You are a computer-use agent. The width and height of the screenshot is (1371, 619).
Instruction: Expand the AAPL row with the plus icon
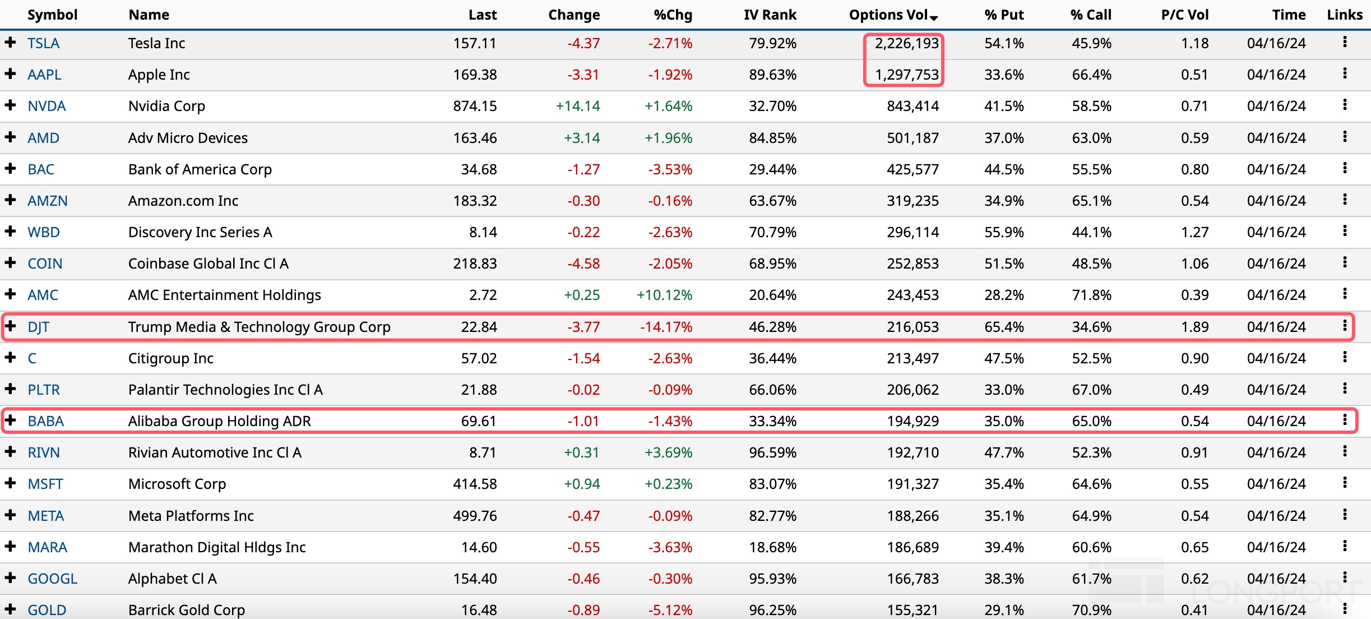(x=10, y=73)
